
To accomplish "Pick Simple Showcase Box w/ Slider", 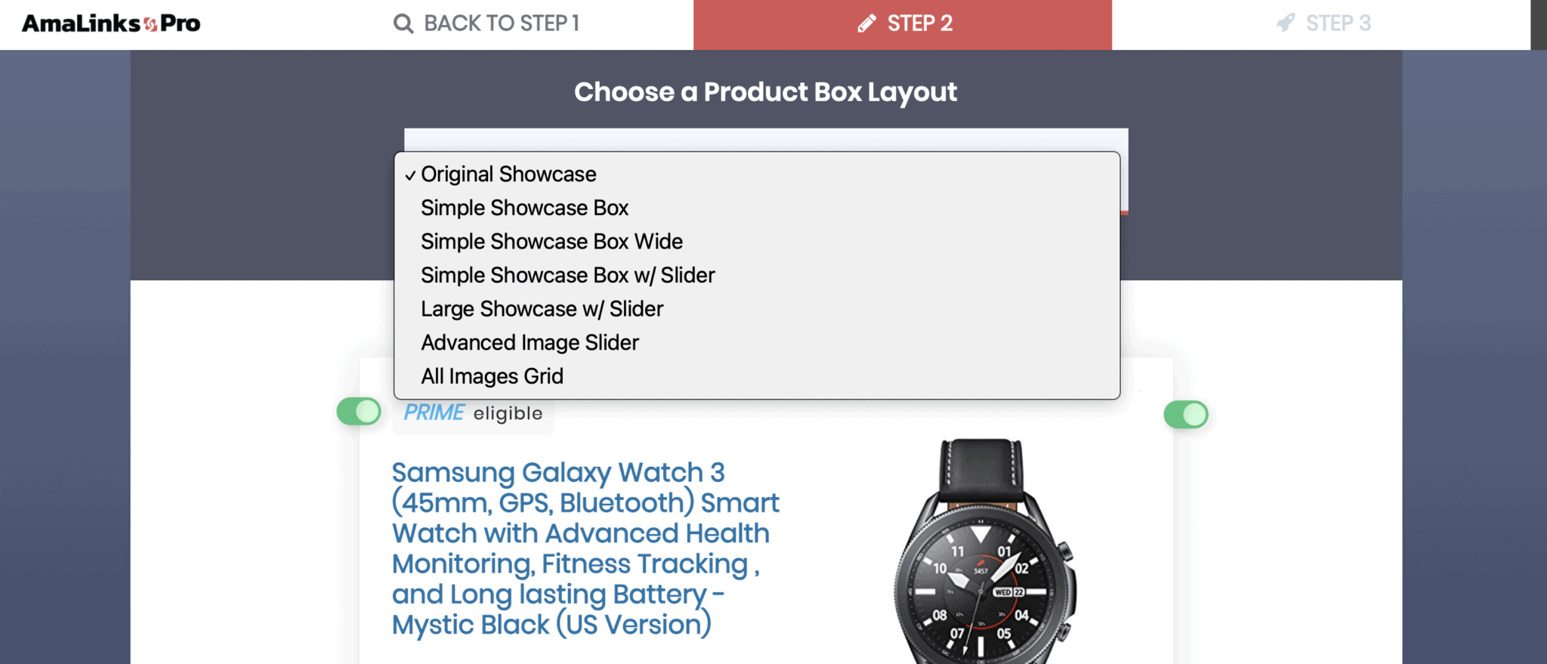I will (x=567, y=275).
